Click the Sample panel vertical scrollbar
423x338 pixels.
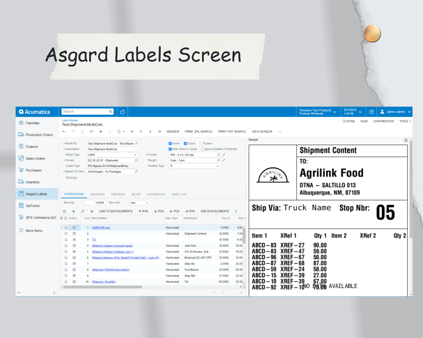[411, 189]
